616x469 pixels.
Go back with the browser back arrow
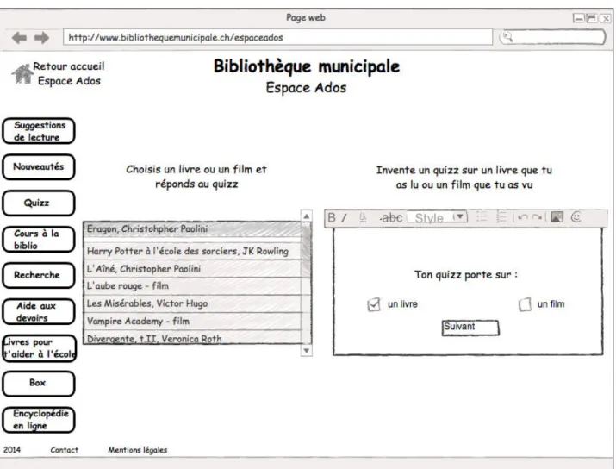[19, 38]
